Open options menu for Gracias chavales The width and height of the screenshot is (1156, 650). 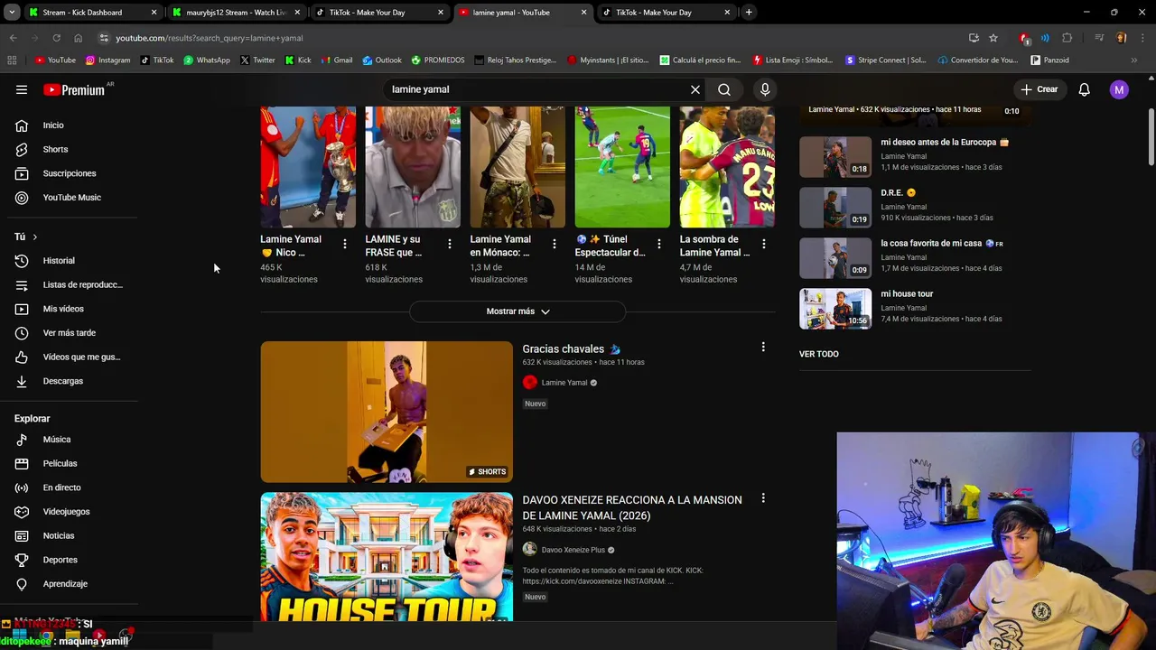(763, 347)
